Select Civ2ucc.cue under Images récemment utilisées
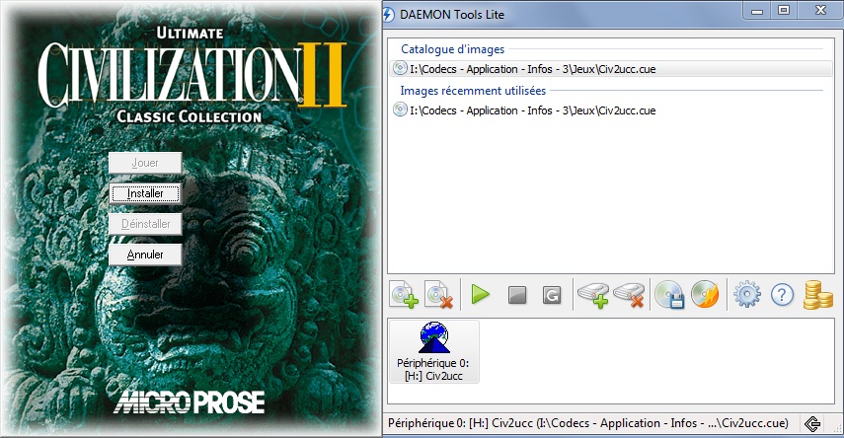Image resolution: width=844 pixels, height=438 pixels. click(x=613, y=110)
